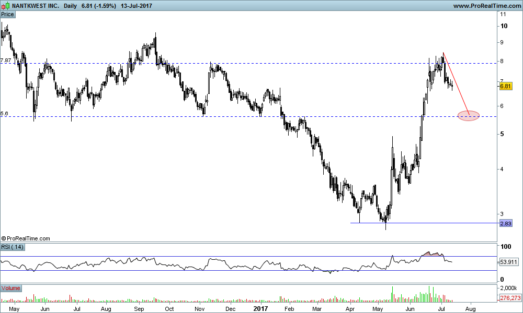523x313 pixels.
Task: Click the 6 price axis label
Action: 502,106
